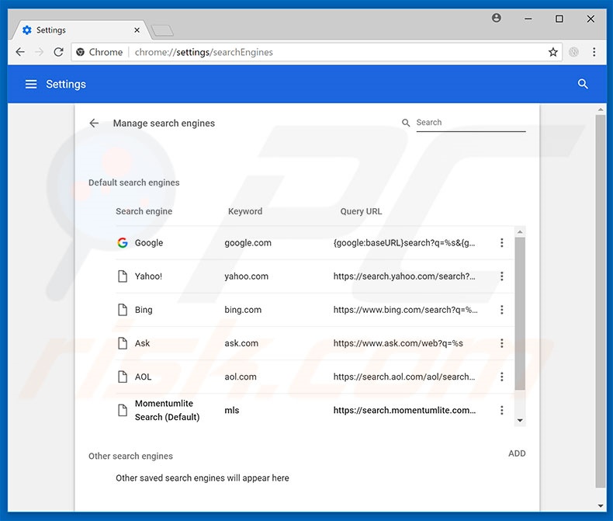Click the Keyword column header

[245, 212]
